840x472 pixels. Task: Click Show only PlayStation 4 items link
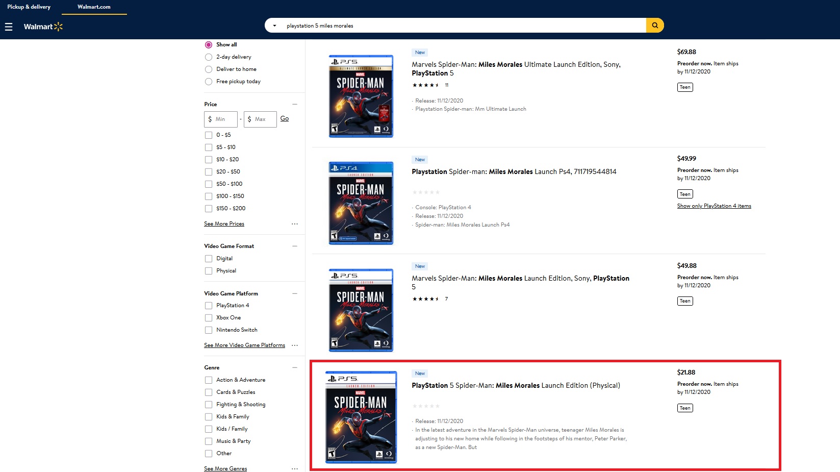point(714,206)
